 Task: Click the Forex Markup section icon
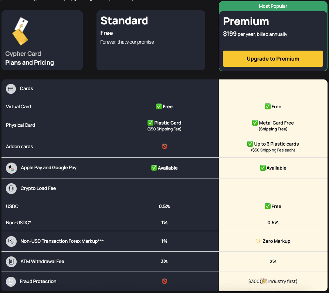click(x=11, y=241)
